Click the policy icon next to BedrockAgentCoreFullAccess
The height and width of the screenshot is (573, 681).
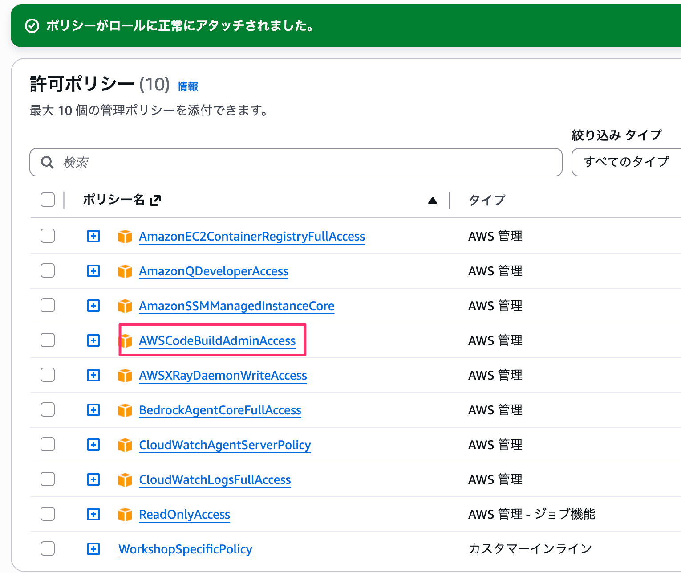[x=125, y=410]
